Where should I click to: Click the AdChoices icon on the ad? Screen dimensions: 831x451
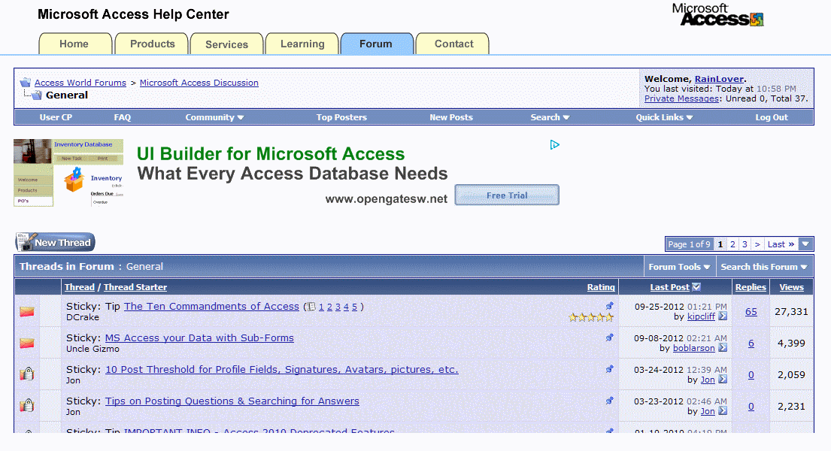(x=554, y=144)
